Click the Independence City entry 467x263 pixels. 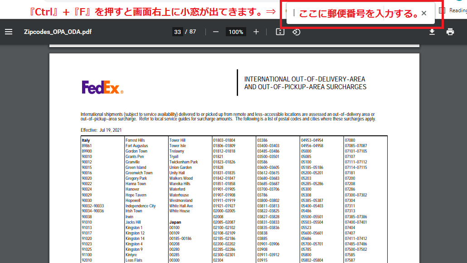(x=141, y=206)
